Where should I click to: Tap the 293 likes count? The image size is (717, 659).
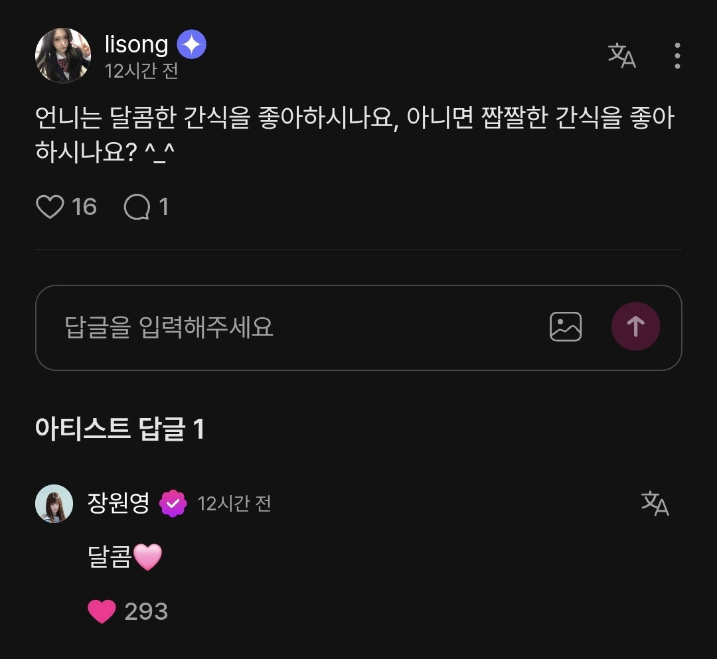pyautogui.click(x=146, y=611)
